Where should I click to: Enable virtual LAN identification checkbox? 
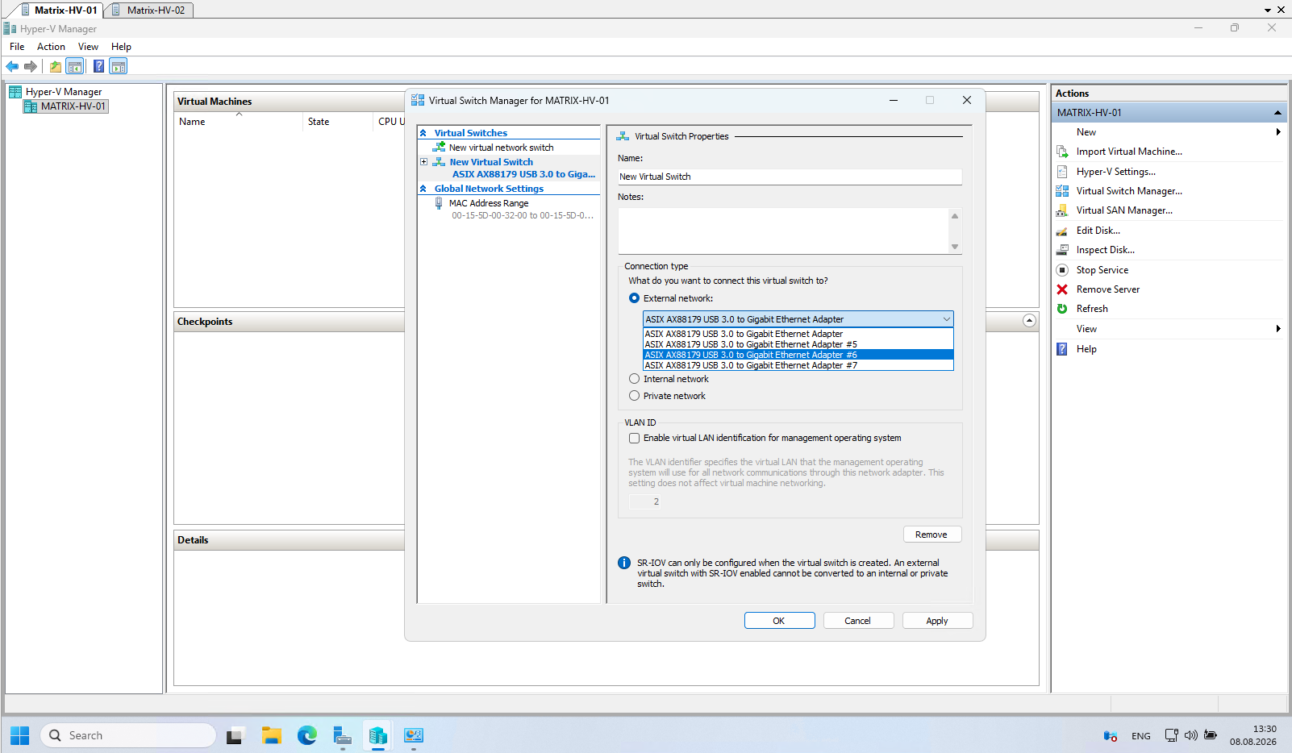[x=634, y=439]
